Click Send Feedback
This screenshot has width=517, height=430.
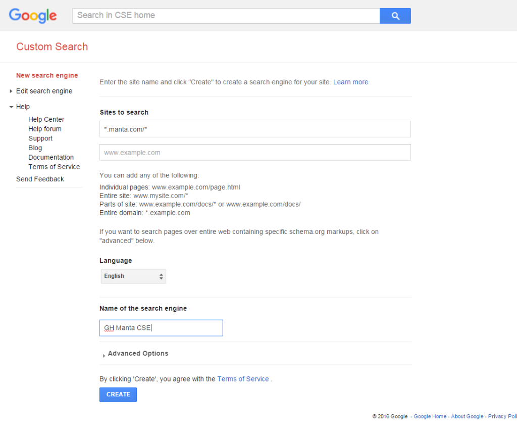point(40,179)
